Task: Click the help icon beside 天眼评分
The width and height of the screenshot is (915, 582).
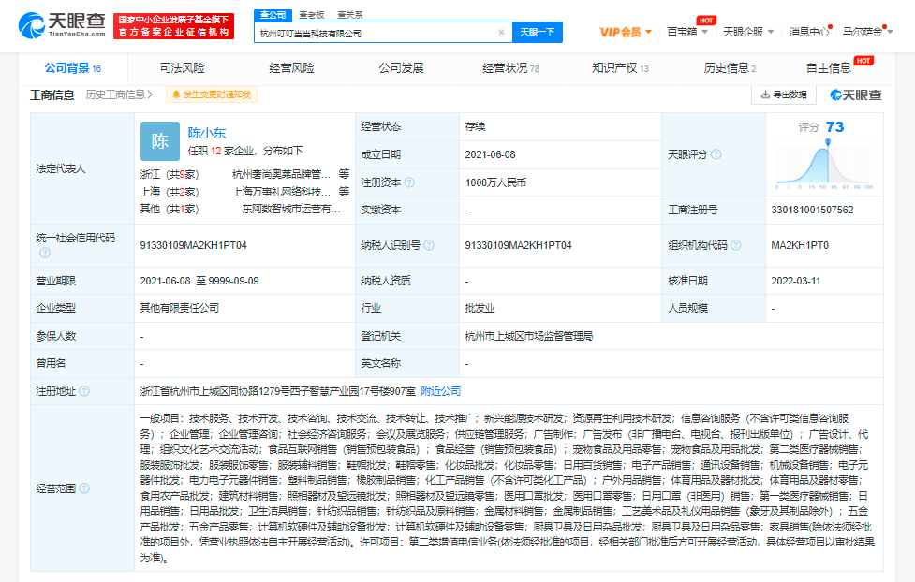Action: tap(716, 154)
